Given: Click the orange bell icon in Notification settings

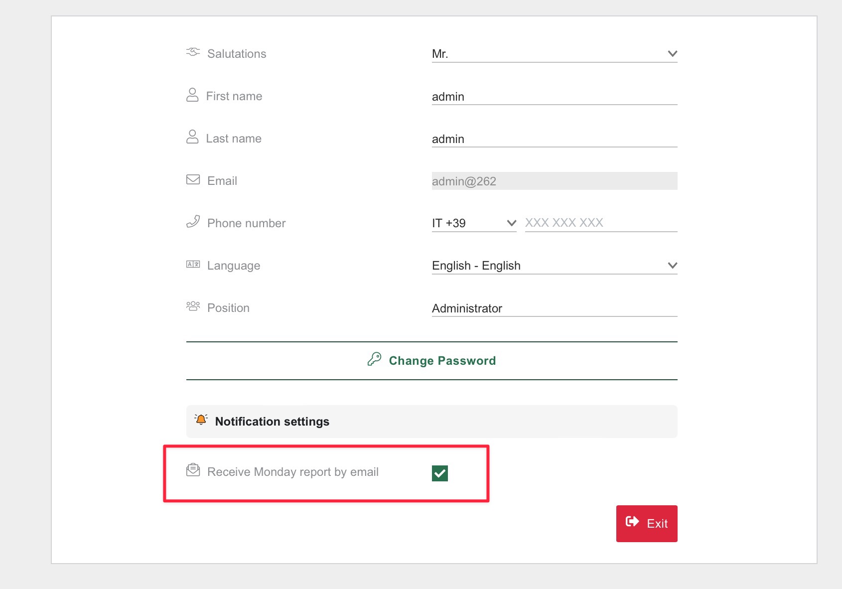Looking at the screenshot, I should (201, 420).
